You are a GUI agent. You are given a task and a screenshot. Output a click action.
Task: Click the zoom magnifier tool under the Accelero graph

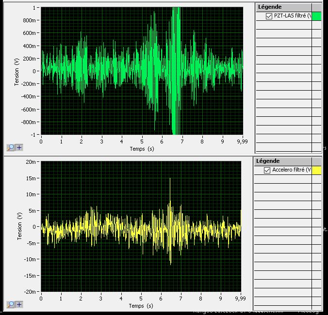11,304
